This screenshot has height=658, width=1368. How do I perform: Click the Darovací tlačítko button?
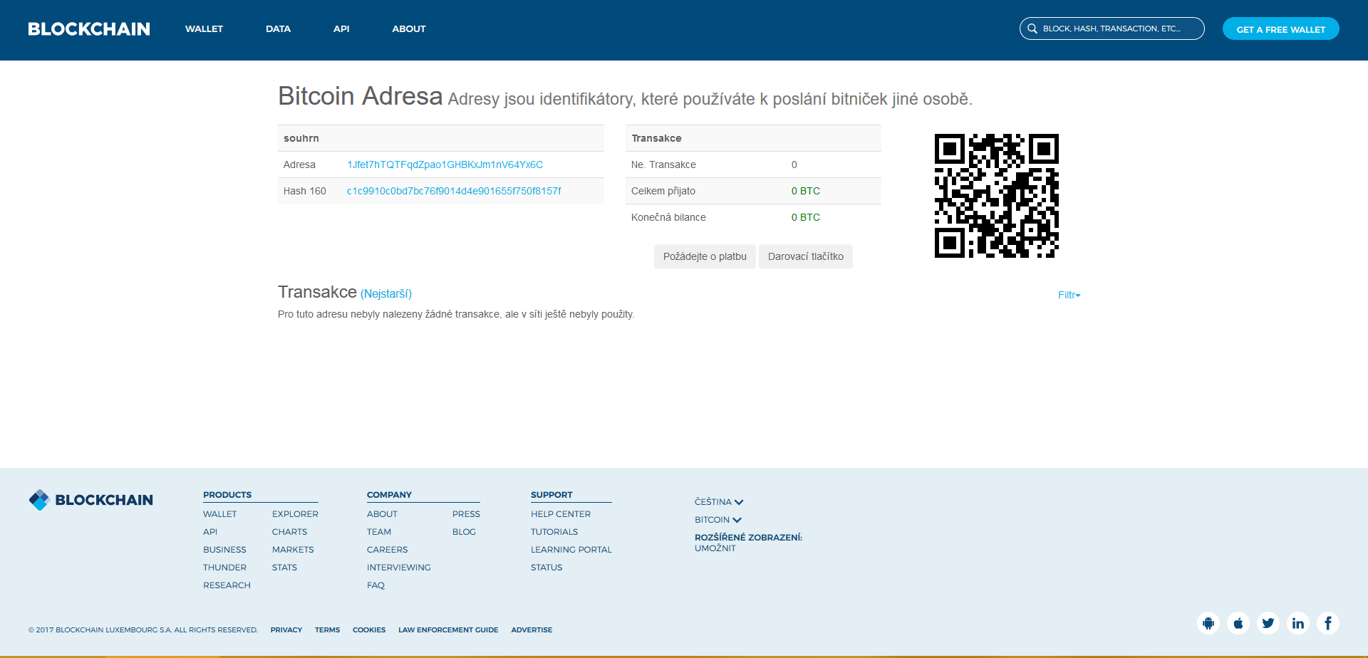pos(806,256)
